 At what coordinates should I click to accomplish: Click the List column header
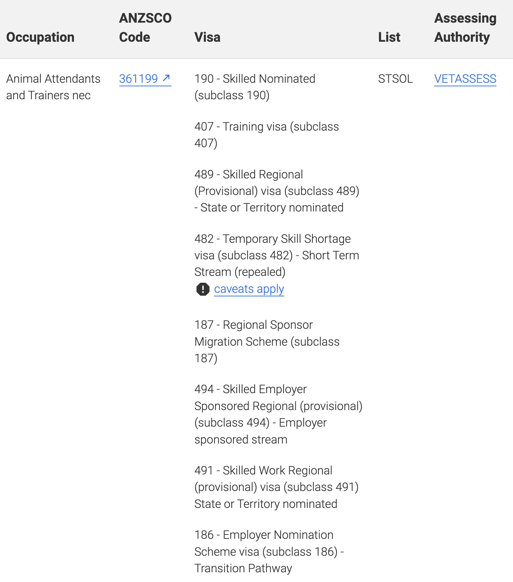[389, 37]
